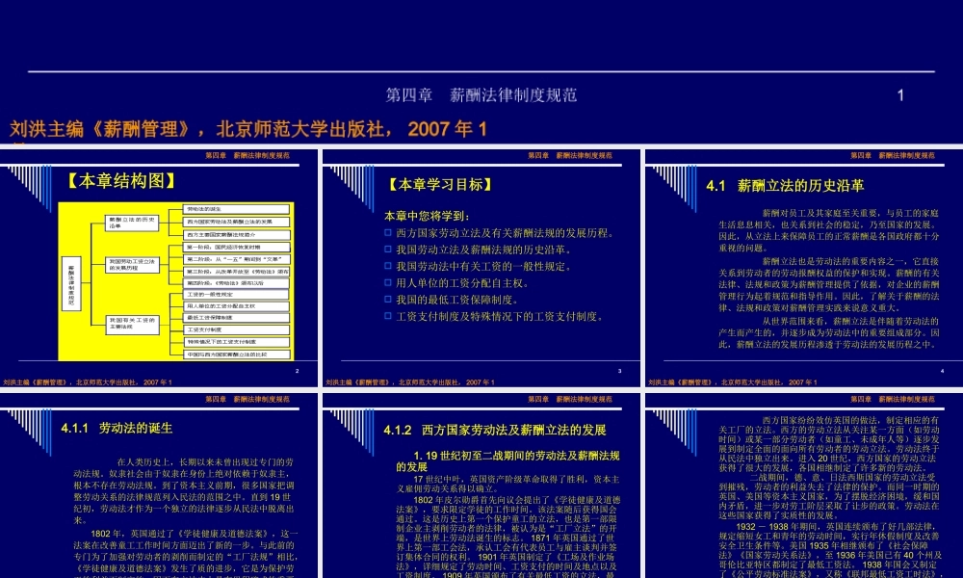
Task: Click paragraph starting 1802年皮尔勋爵首先向议会
Action: coord(508,536)
